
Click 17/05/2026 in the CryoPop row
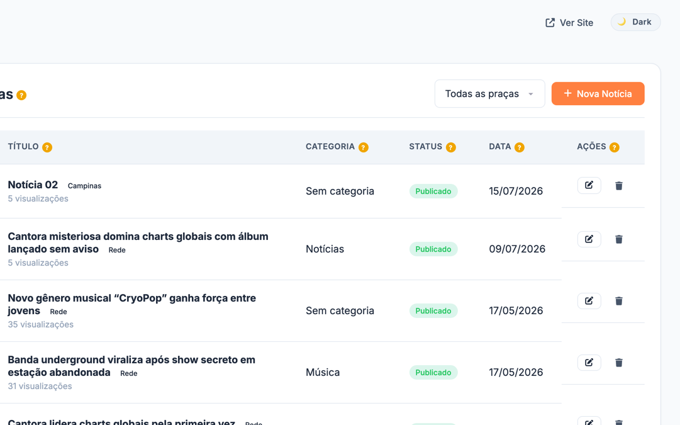(516, 310)
